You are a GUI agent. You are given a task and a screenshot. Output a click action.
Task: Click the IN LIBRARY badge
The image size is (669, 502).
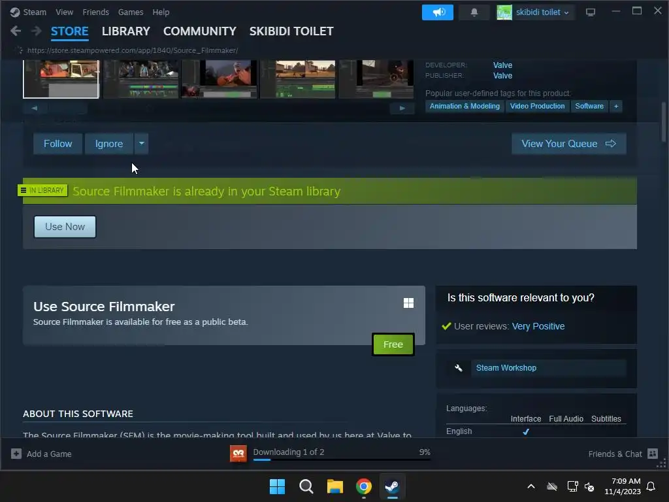click(42, 190)
